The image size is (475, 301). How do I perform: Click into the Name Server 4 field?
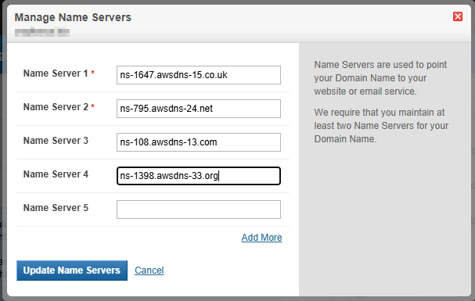(x=199, y=176)
